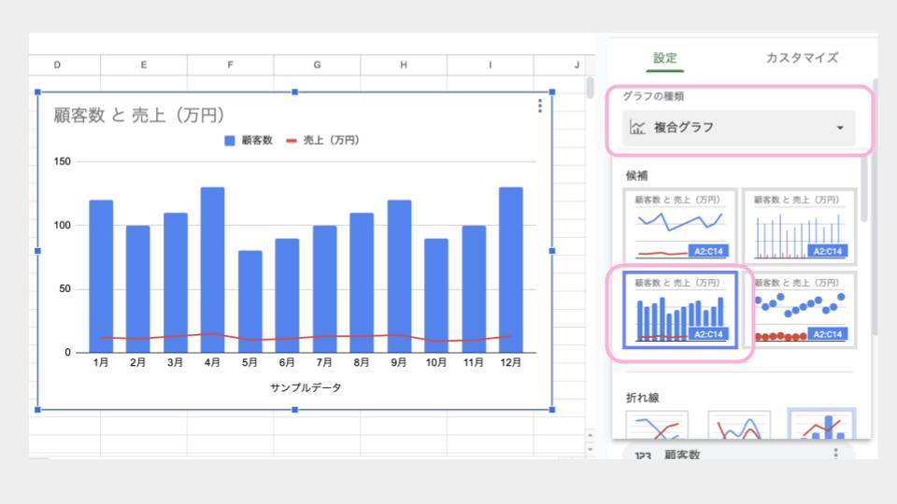Screen dimensions: 897x504
Task: Select the suggested line chart thumbnail
Action: (x=680, y=225)
